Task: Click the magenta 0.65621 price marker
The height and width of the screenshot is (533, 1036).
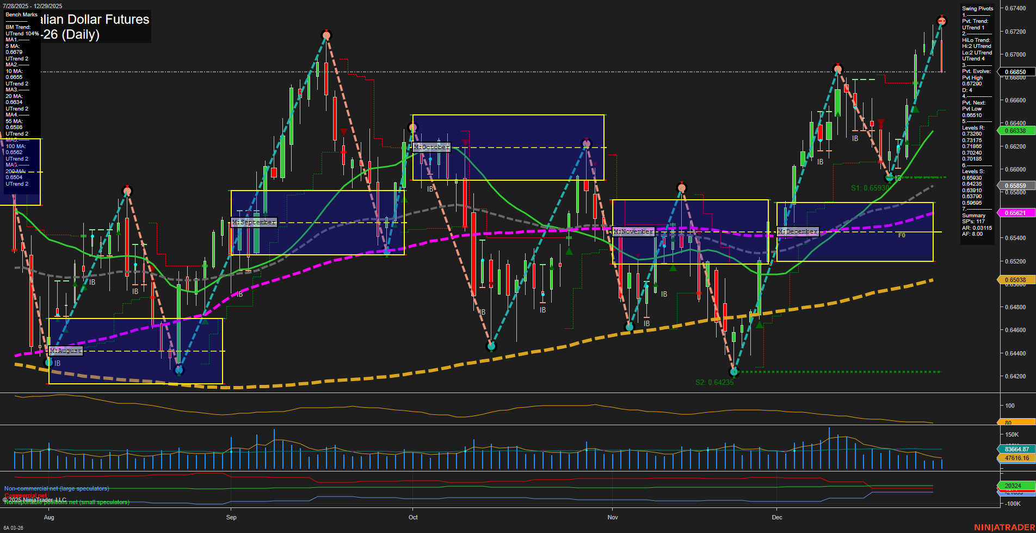Action: pos(1015,213)
